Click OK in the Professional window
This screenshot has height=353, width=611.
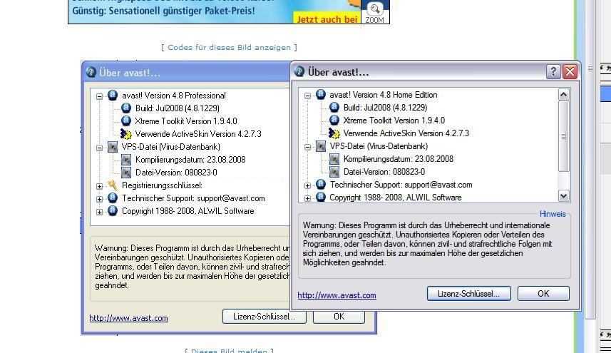339,317
